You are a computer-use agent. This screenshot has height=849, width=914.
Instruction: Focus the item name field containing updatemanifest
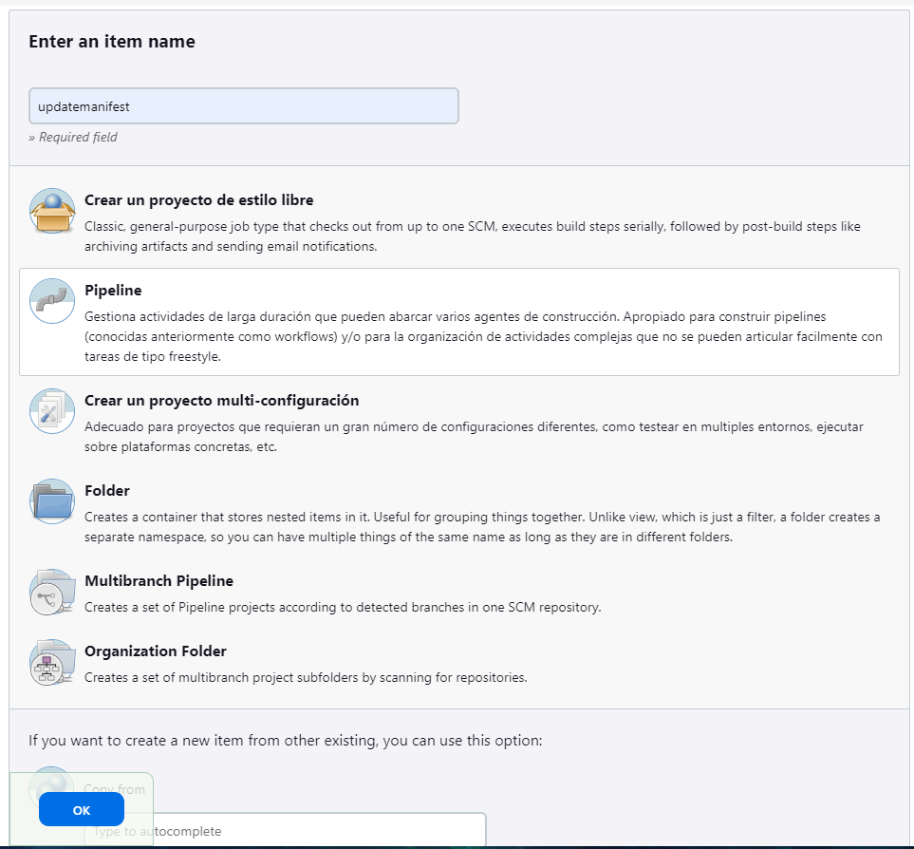point(244,106)
